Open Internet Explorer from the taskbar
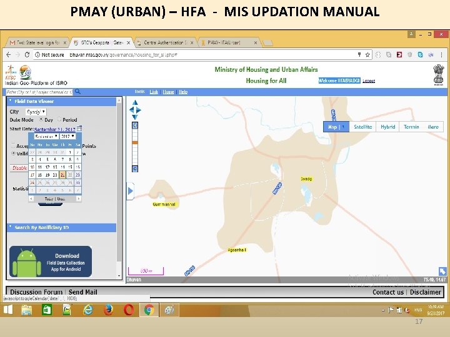450x337 pixels. pyautogui.click(x=88, y=310)
